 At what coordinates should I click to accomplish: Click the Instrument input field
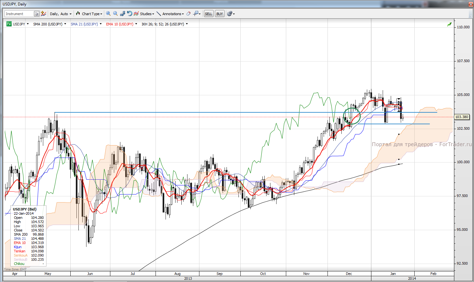pyautogui.click(x=19, y=14)
